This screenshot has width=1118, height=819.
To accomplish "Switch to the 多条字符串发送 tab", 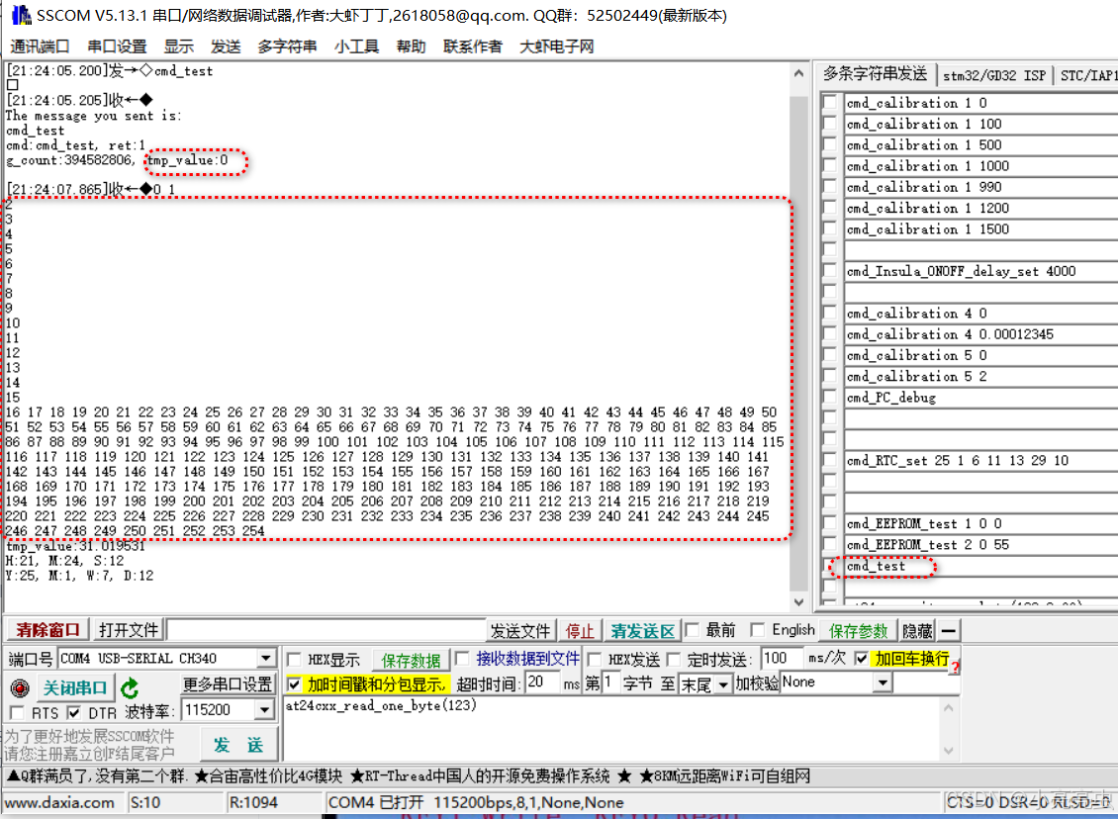I will (875, 74).
